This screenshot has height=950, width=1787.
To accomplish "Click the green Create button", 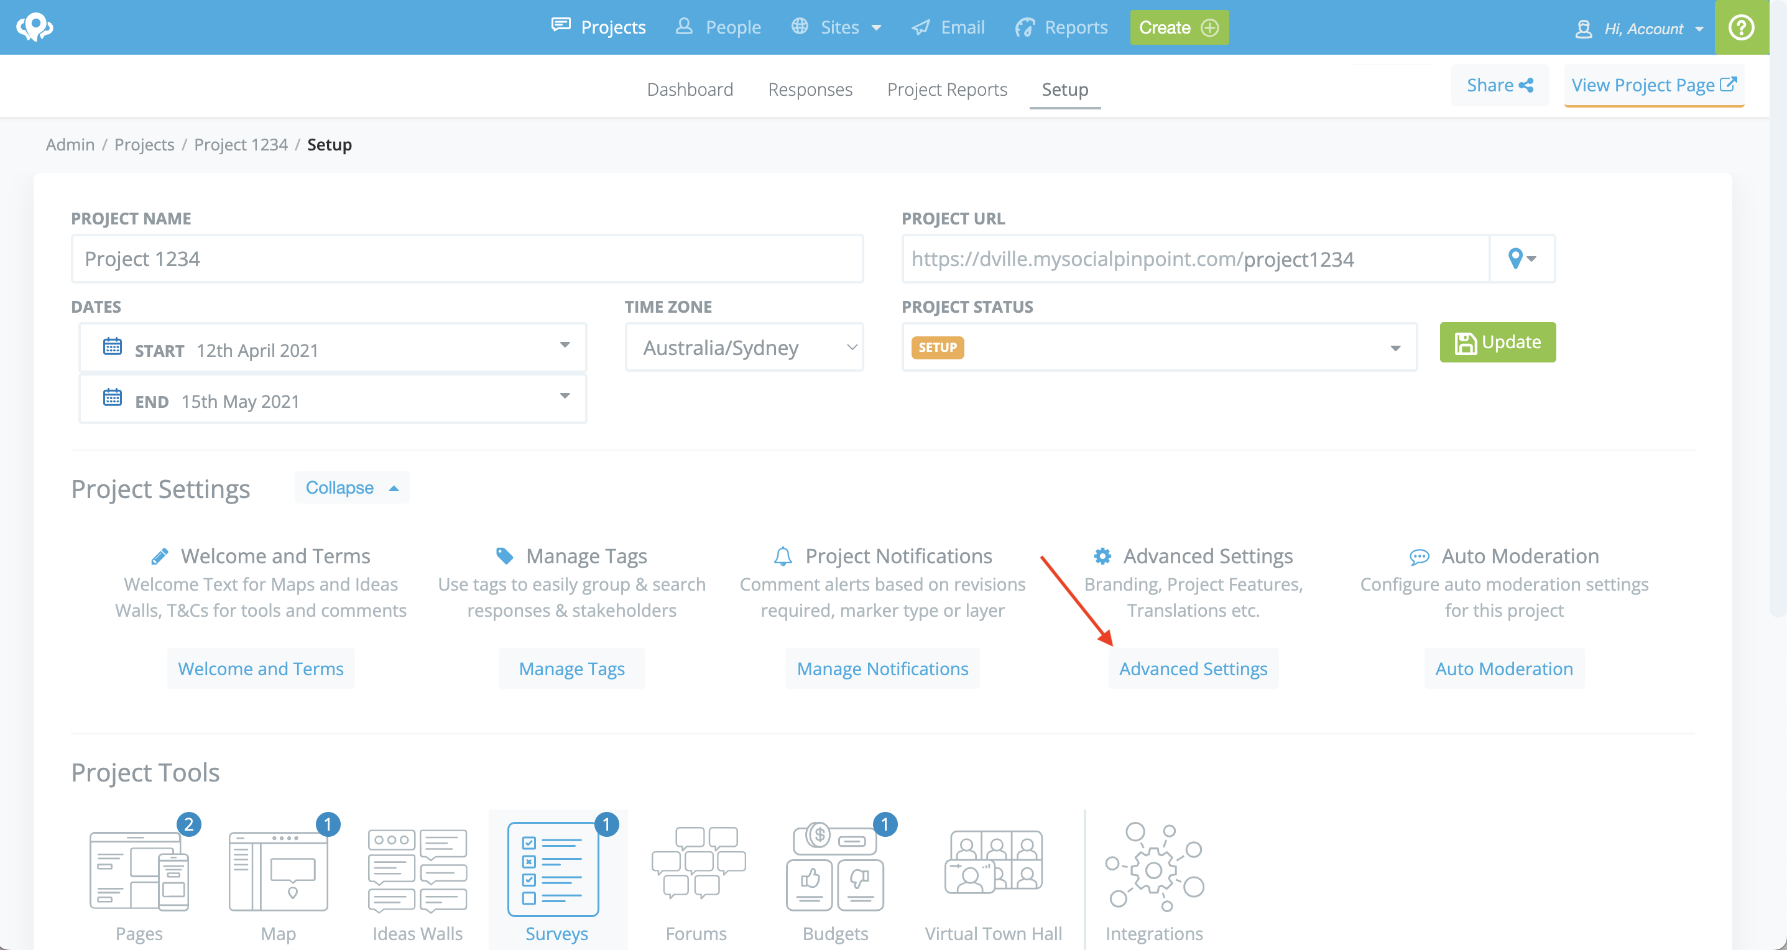I will click(1180, 27).
